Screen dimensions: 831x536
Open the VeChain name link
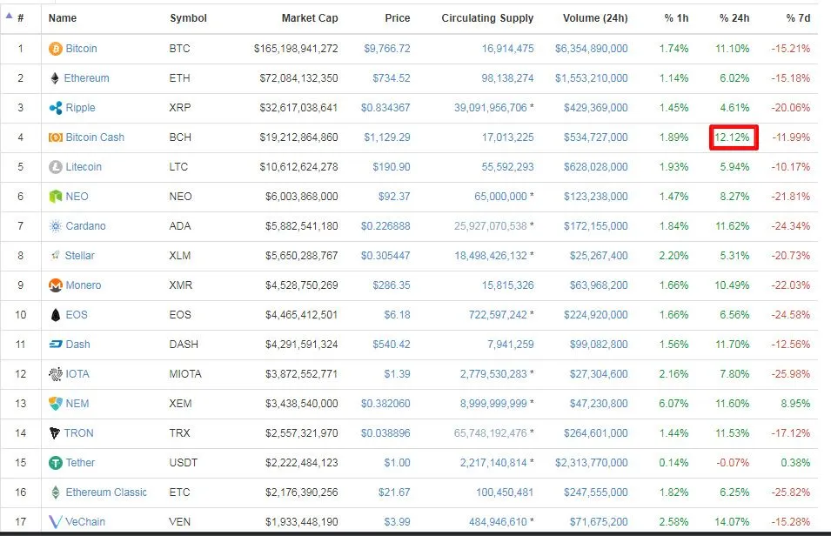tap(84, 522)
